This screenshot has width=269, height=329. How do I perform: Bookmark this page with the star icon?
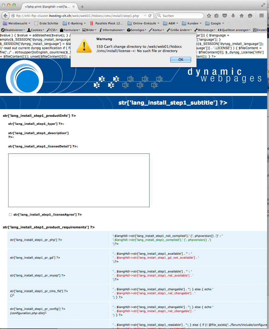point(209,16)
